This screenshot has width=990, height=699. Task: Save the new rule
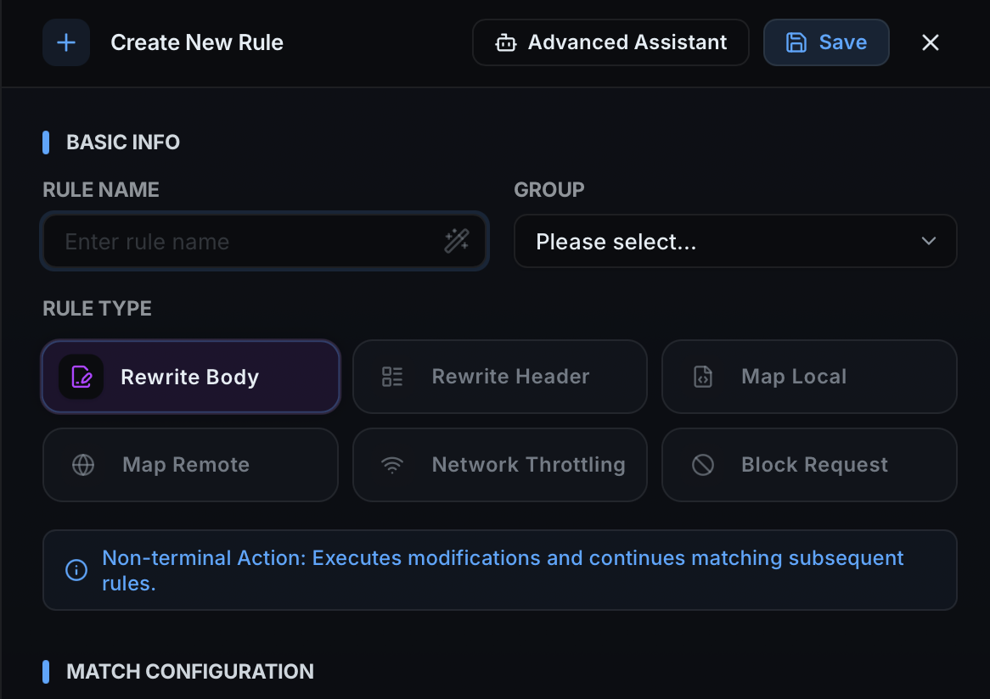(826, 42)
